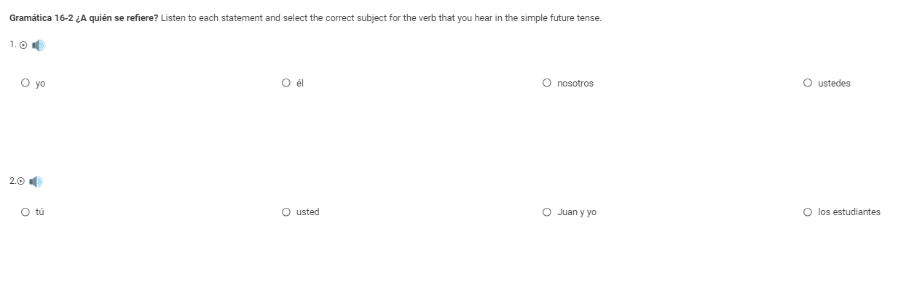Click the speaker icon for question 2
909x298 pixels.
tap(36, 181)
